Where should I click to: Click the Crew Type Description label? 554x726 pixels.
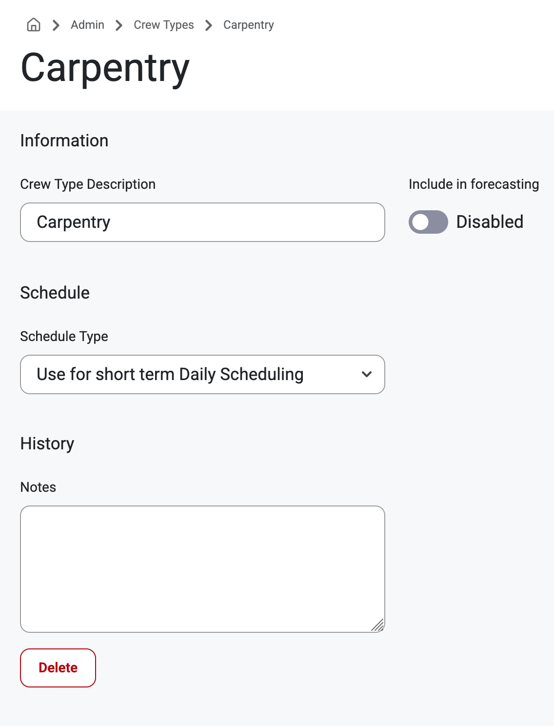coord(88,184)
